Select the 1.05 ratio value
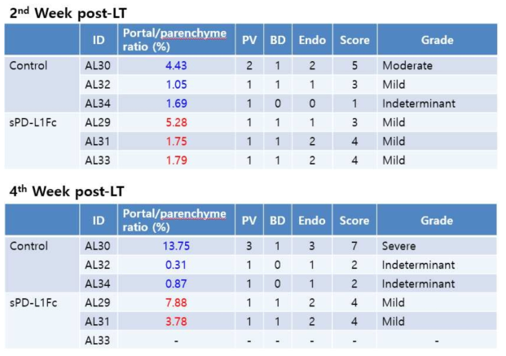The width and height of the screenshot is (506, 356). [x=176, y=84]
